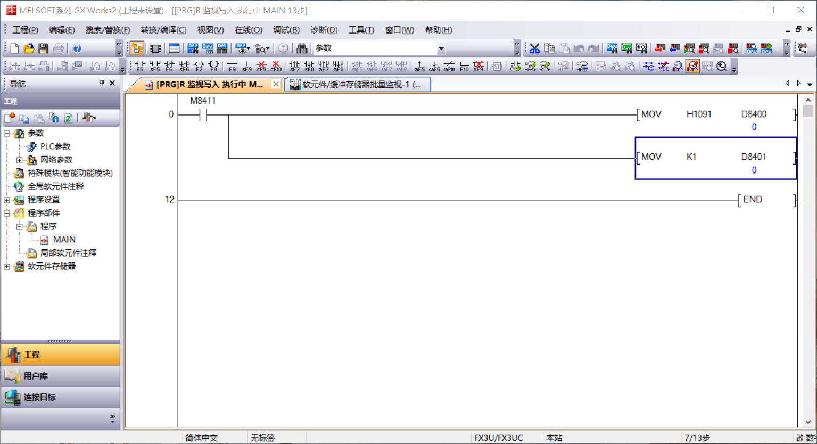Open the 在线(O) menu

248,30
